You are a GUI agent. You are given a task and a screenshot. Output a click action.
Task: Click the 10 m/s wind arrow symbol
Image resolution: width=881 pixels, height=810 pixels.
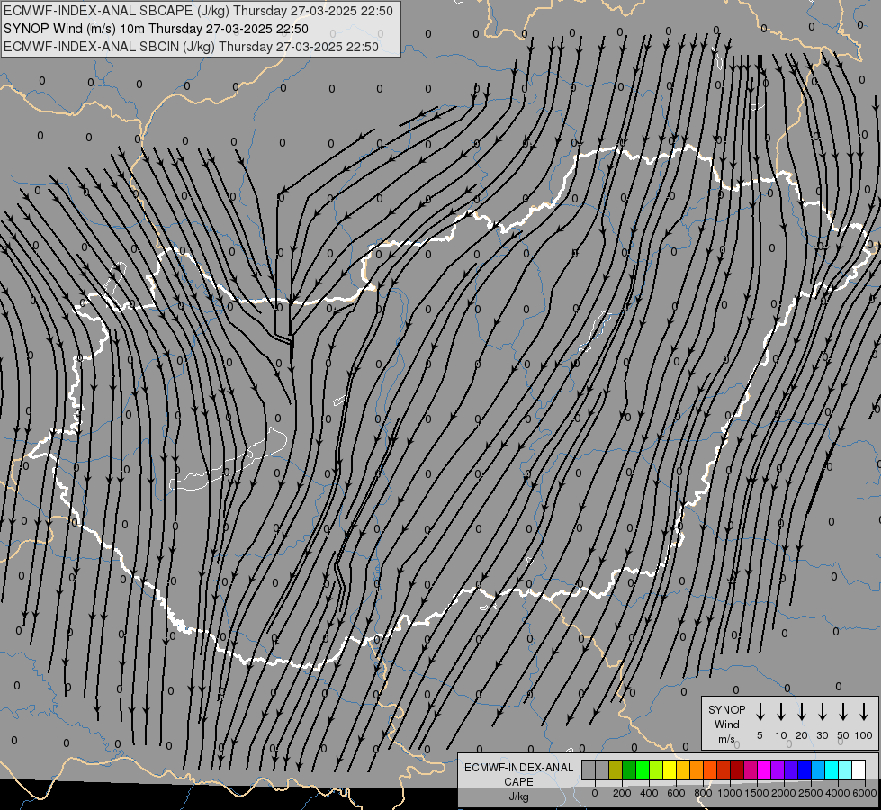click(780, 712)
